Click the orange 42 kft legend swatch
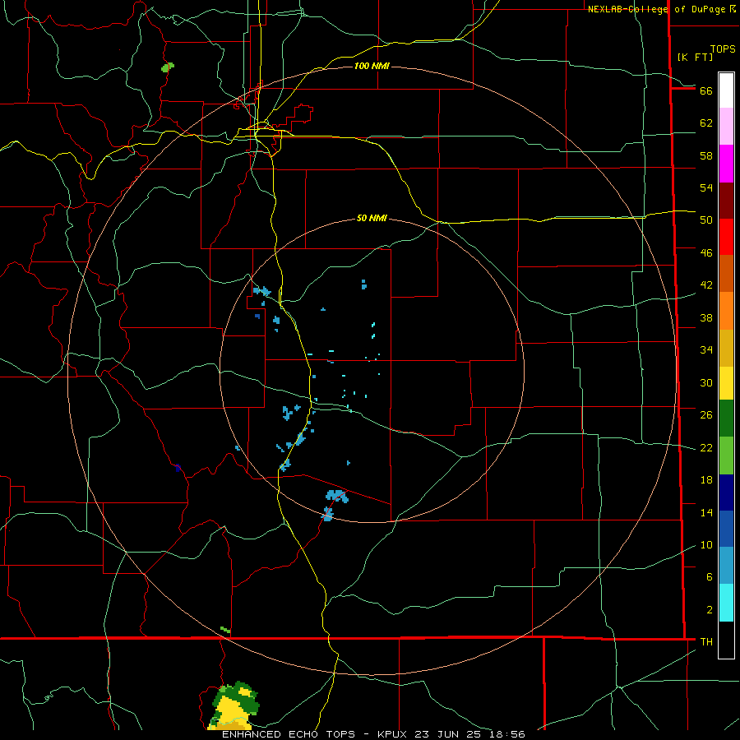The image size is (740, 740). (x=726, y=311)
